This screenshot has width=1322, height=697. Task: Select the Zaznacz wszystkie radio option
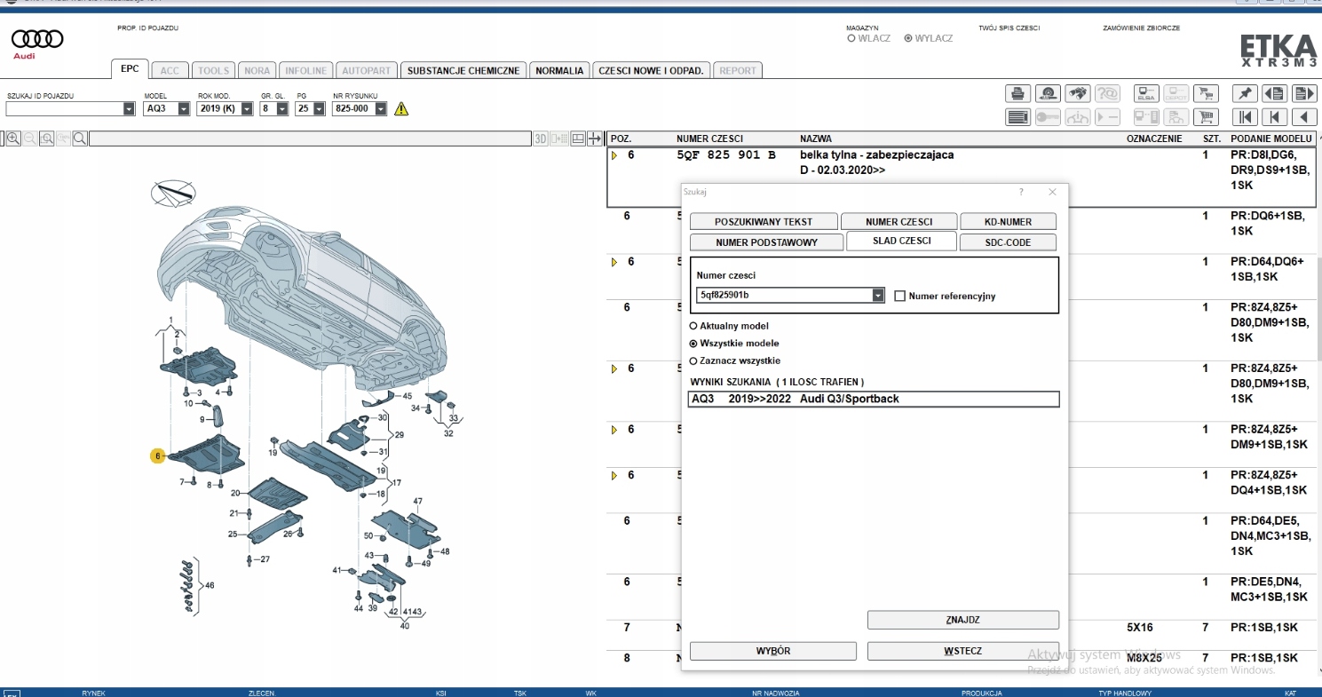(x=693, y=360)
